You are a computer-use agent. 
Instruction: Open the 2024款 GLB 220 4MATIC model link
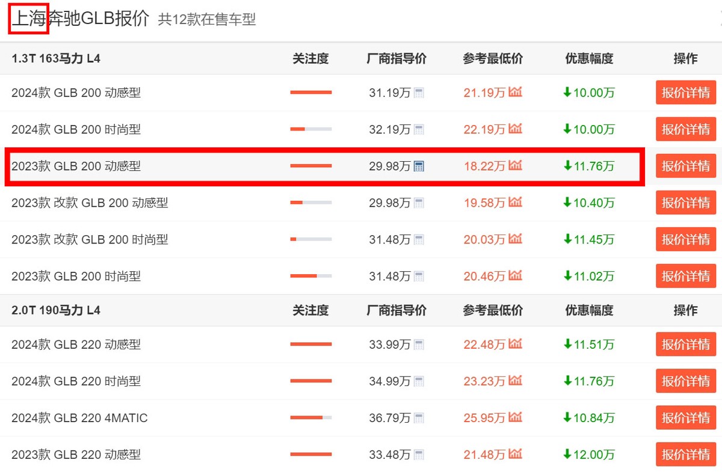click(x=79, y=418)
